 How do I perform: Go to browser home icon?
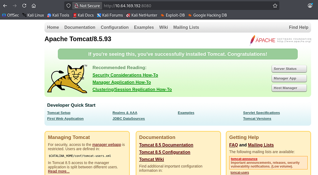coord(34,6)
